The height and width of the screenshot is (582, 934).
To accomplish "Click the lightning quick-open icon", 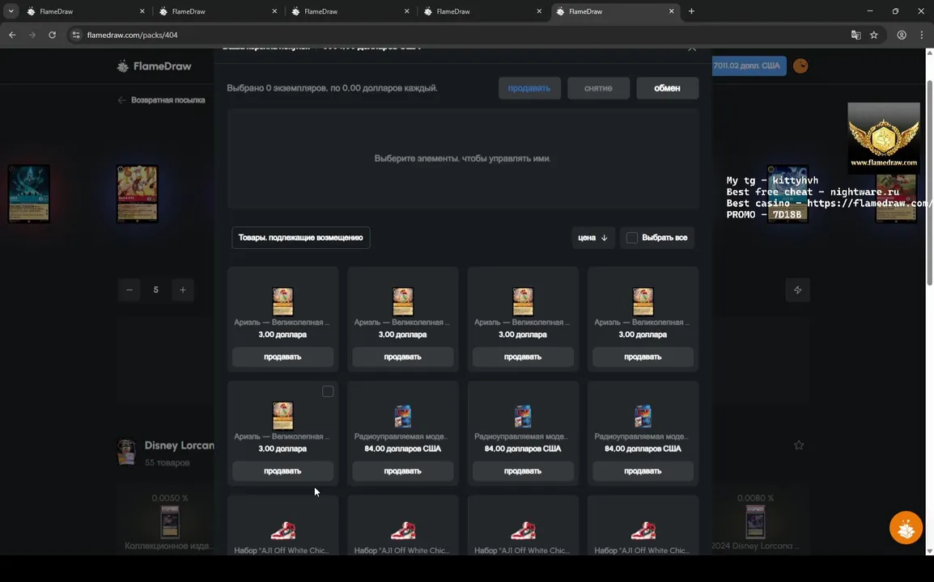I will tap(797, 290).
